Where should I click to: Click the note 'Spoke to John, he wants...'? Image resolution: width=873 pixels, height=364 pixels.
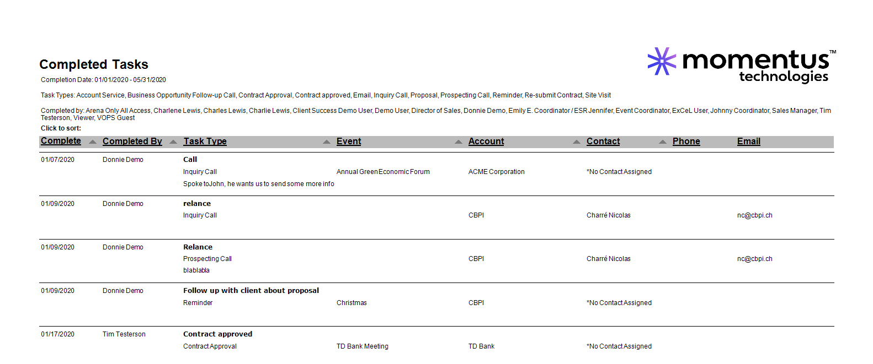[258, 184]
